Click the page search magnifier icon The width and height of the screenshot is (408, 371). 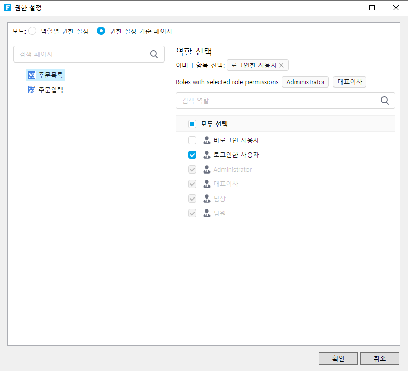tap(154, 54)
